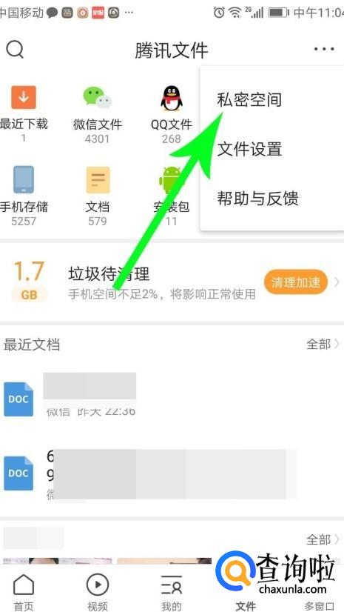Switch to the 视频 tab

coord(98,593)
